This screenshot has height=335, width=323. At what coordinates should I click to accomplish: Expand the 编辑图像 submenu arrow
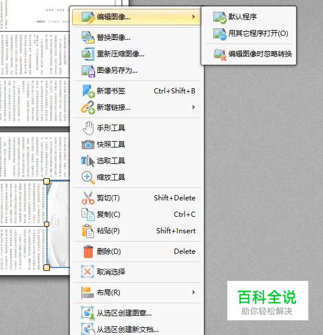tap(193, 16)
